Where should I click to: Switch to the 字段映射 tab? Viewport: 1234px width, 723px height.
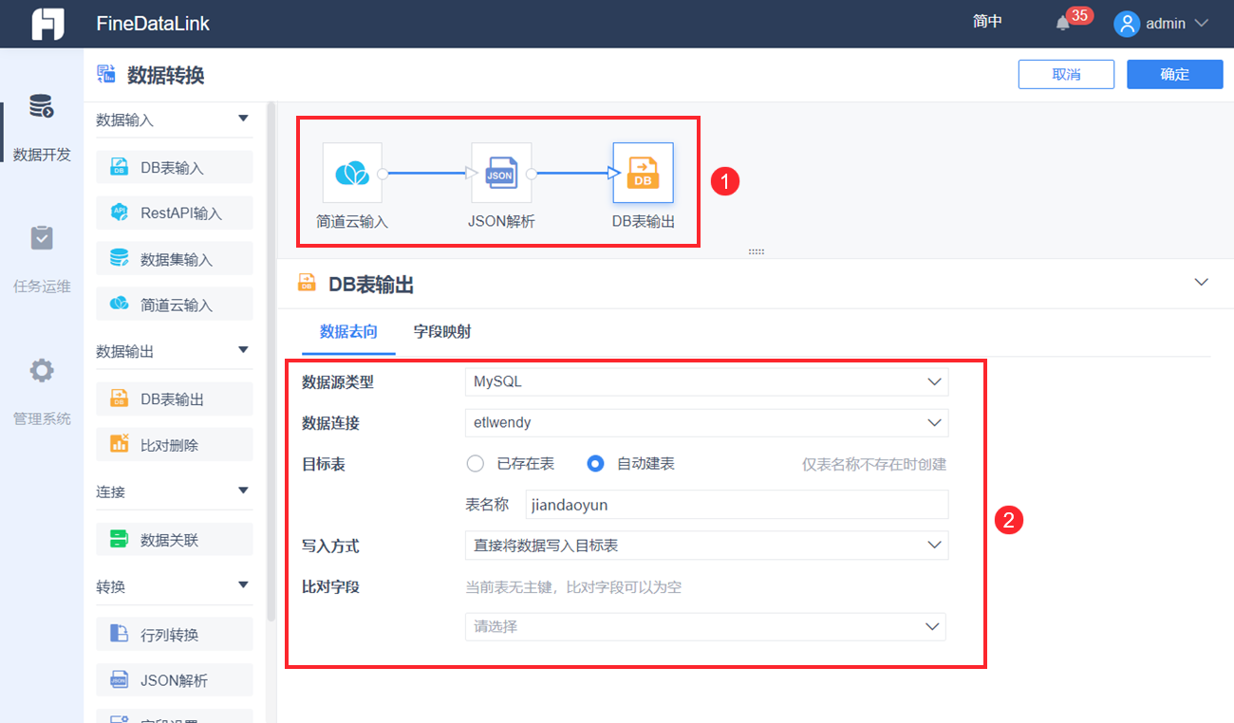click(442, 331)
